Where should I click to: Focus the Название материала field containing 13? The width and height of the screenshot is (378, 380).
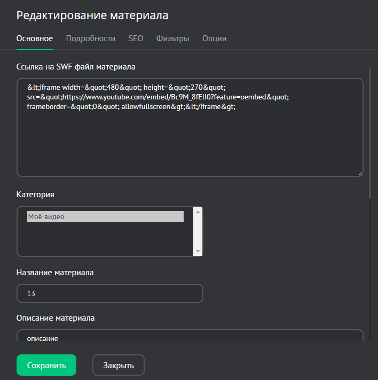pos(110,293)
